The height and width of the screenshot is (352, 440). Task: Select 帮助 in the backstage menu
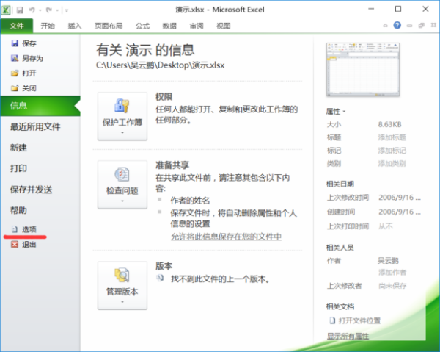pyautogui.click(x=18, y=210)
